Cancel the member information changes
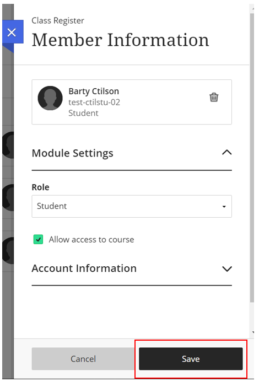The height and width of the screenshot is (382, 259). point(83,359)
